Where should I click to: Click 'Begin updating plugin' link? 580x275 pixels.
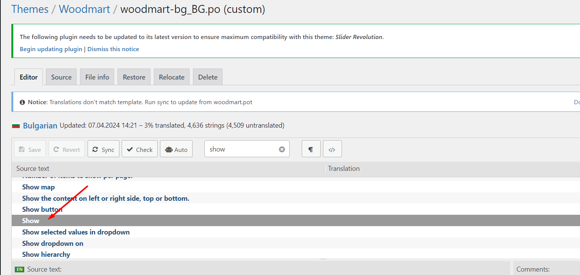coord(51,49)
